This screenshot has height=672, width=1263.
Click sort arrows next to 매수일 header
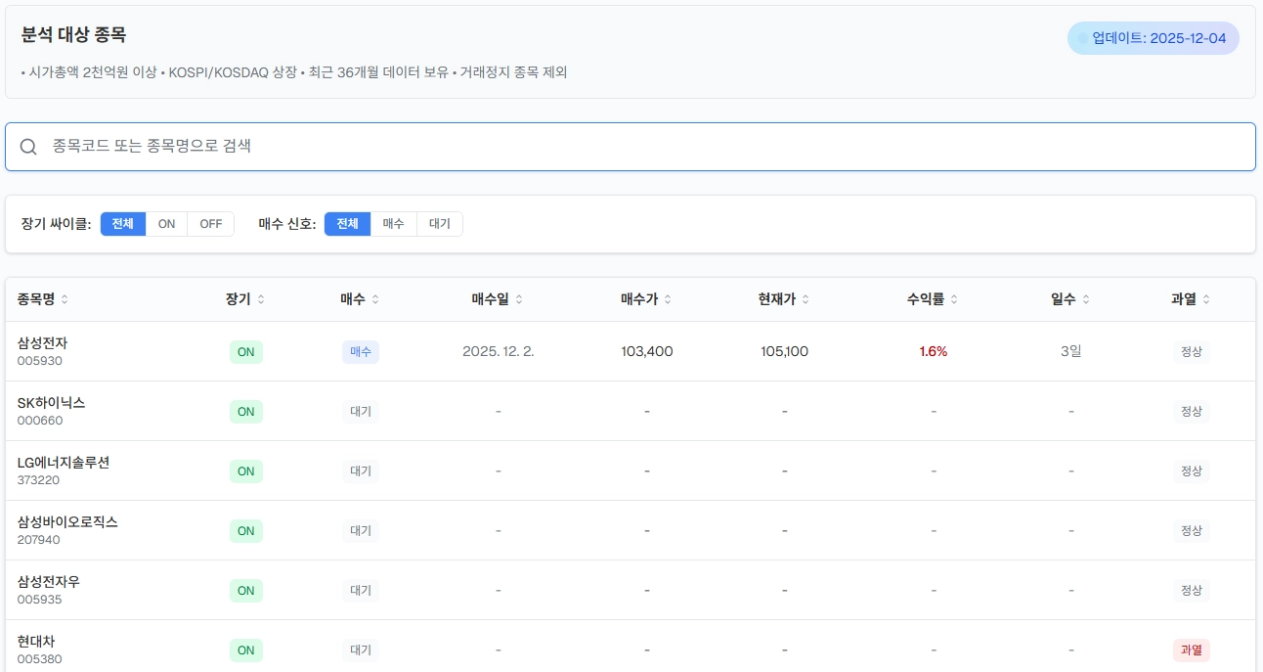519,299
